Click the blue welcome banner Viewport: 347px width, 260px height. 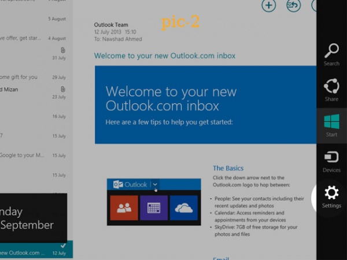click(205, 105)
